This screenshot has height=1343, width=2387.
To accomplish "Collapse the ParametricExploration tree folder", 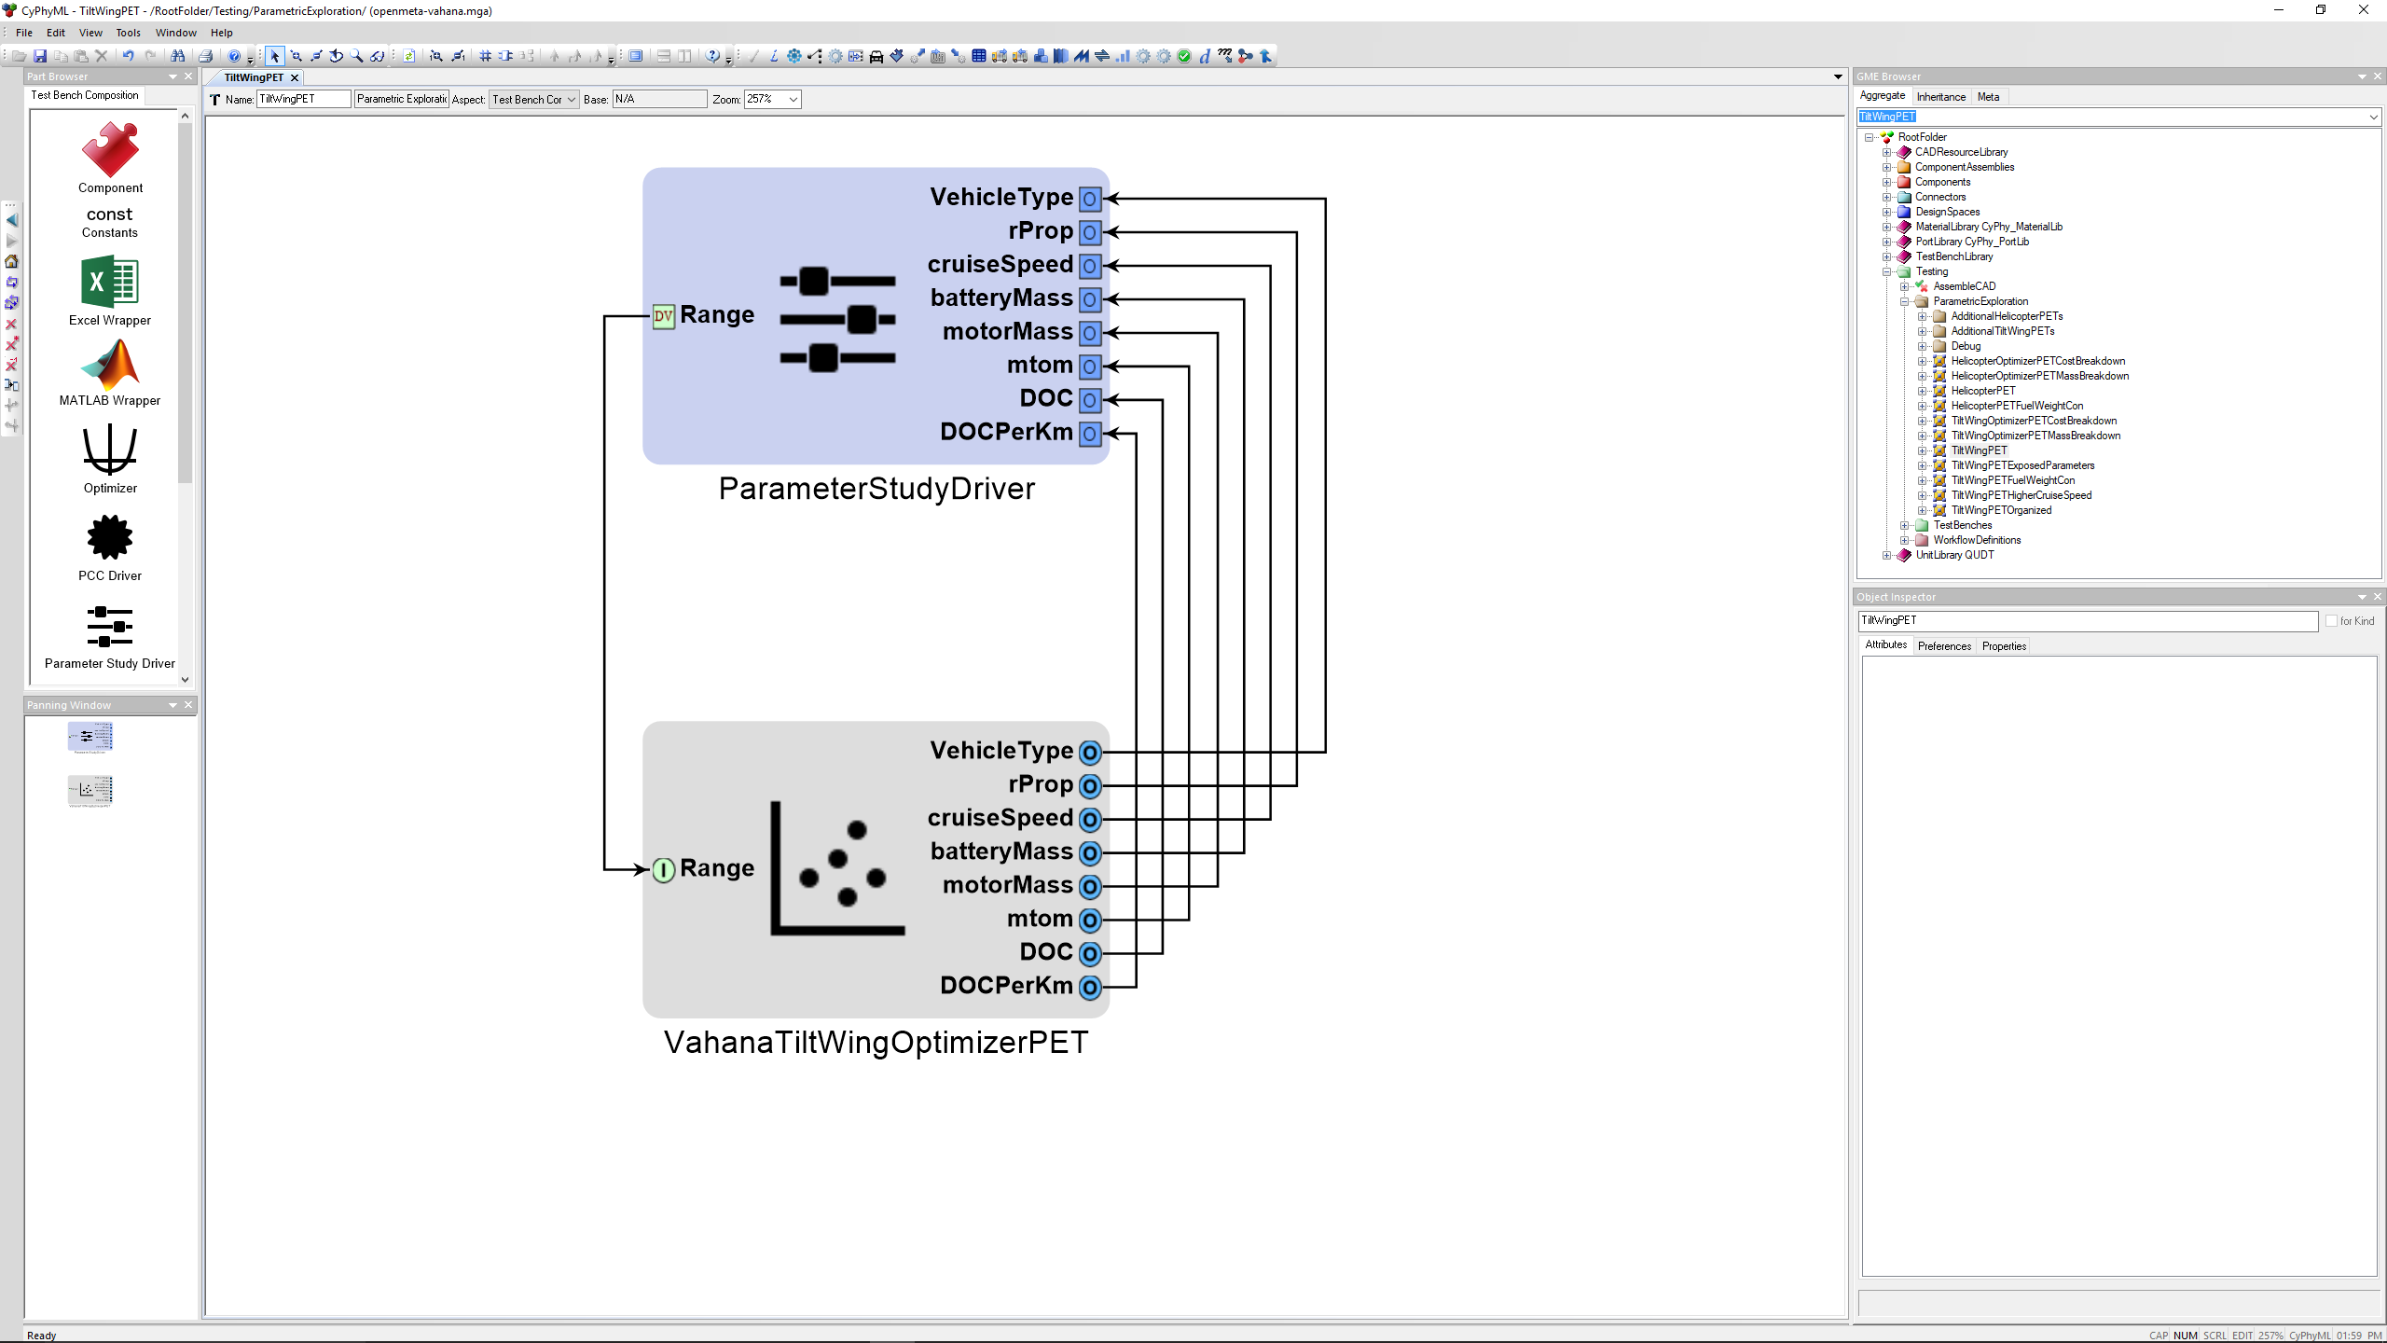I will click(x=1905, y=301).
